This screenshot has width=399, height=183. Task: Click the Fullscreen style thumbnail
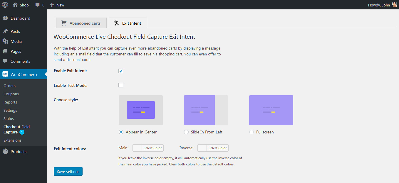tap(271, 110)
